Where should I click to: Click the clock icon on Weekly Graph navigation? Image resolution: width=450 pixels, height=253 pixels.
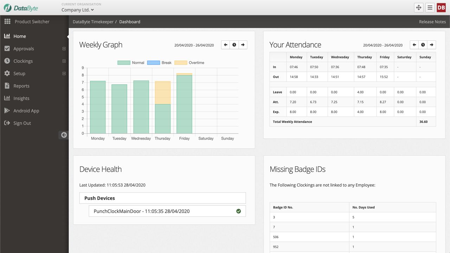coord(234,45)
